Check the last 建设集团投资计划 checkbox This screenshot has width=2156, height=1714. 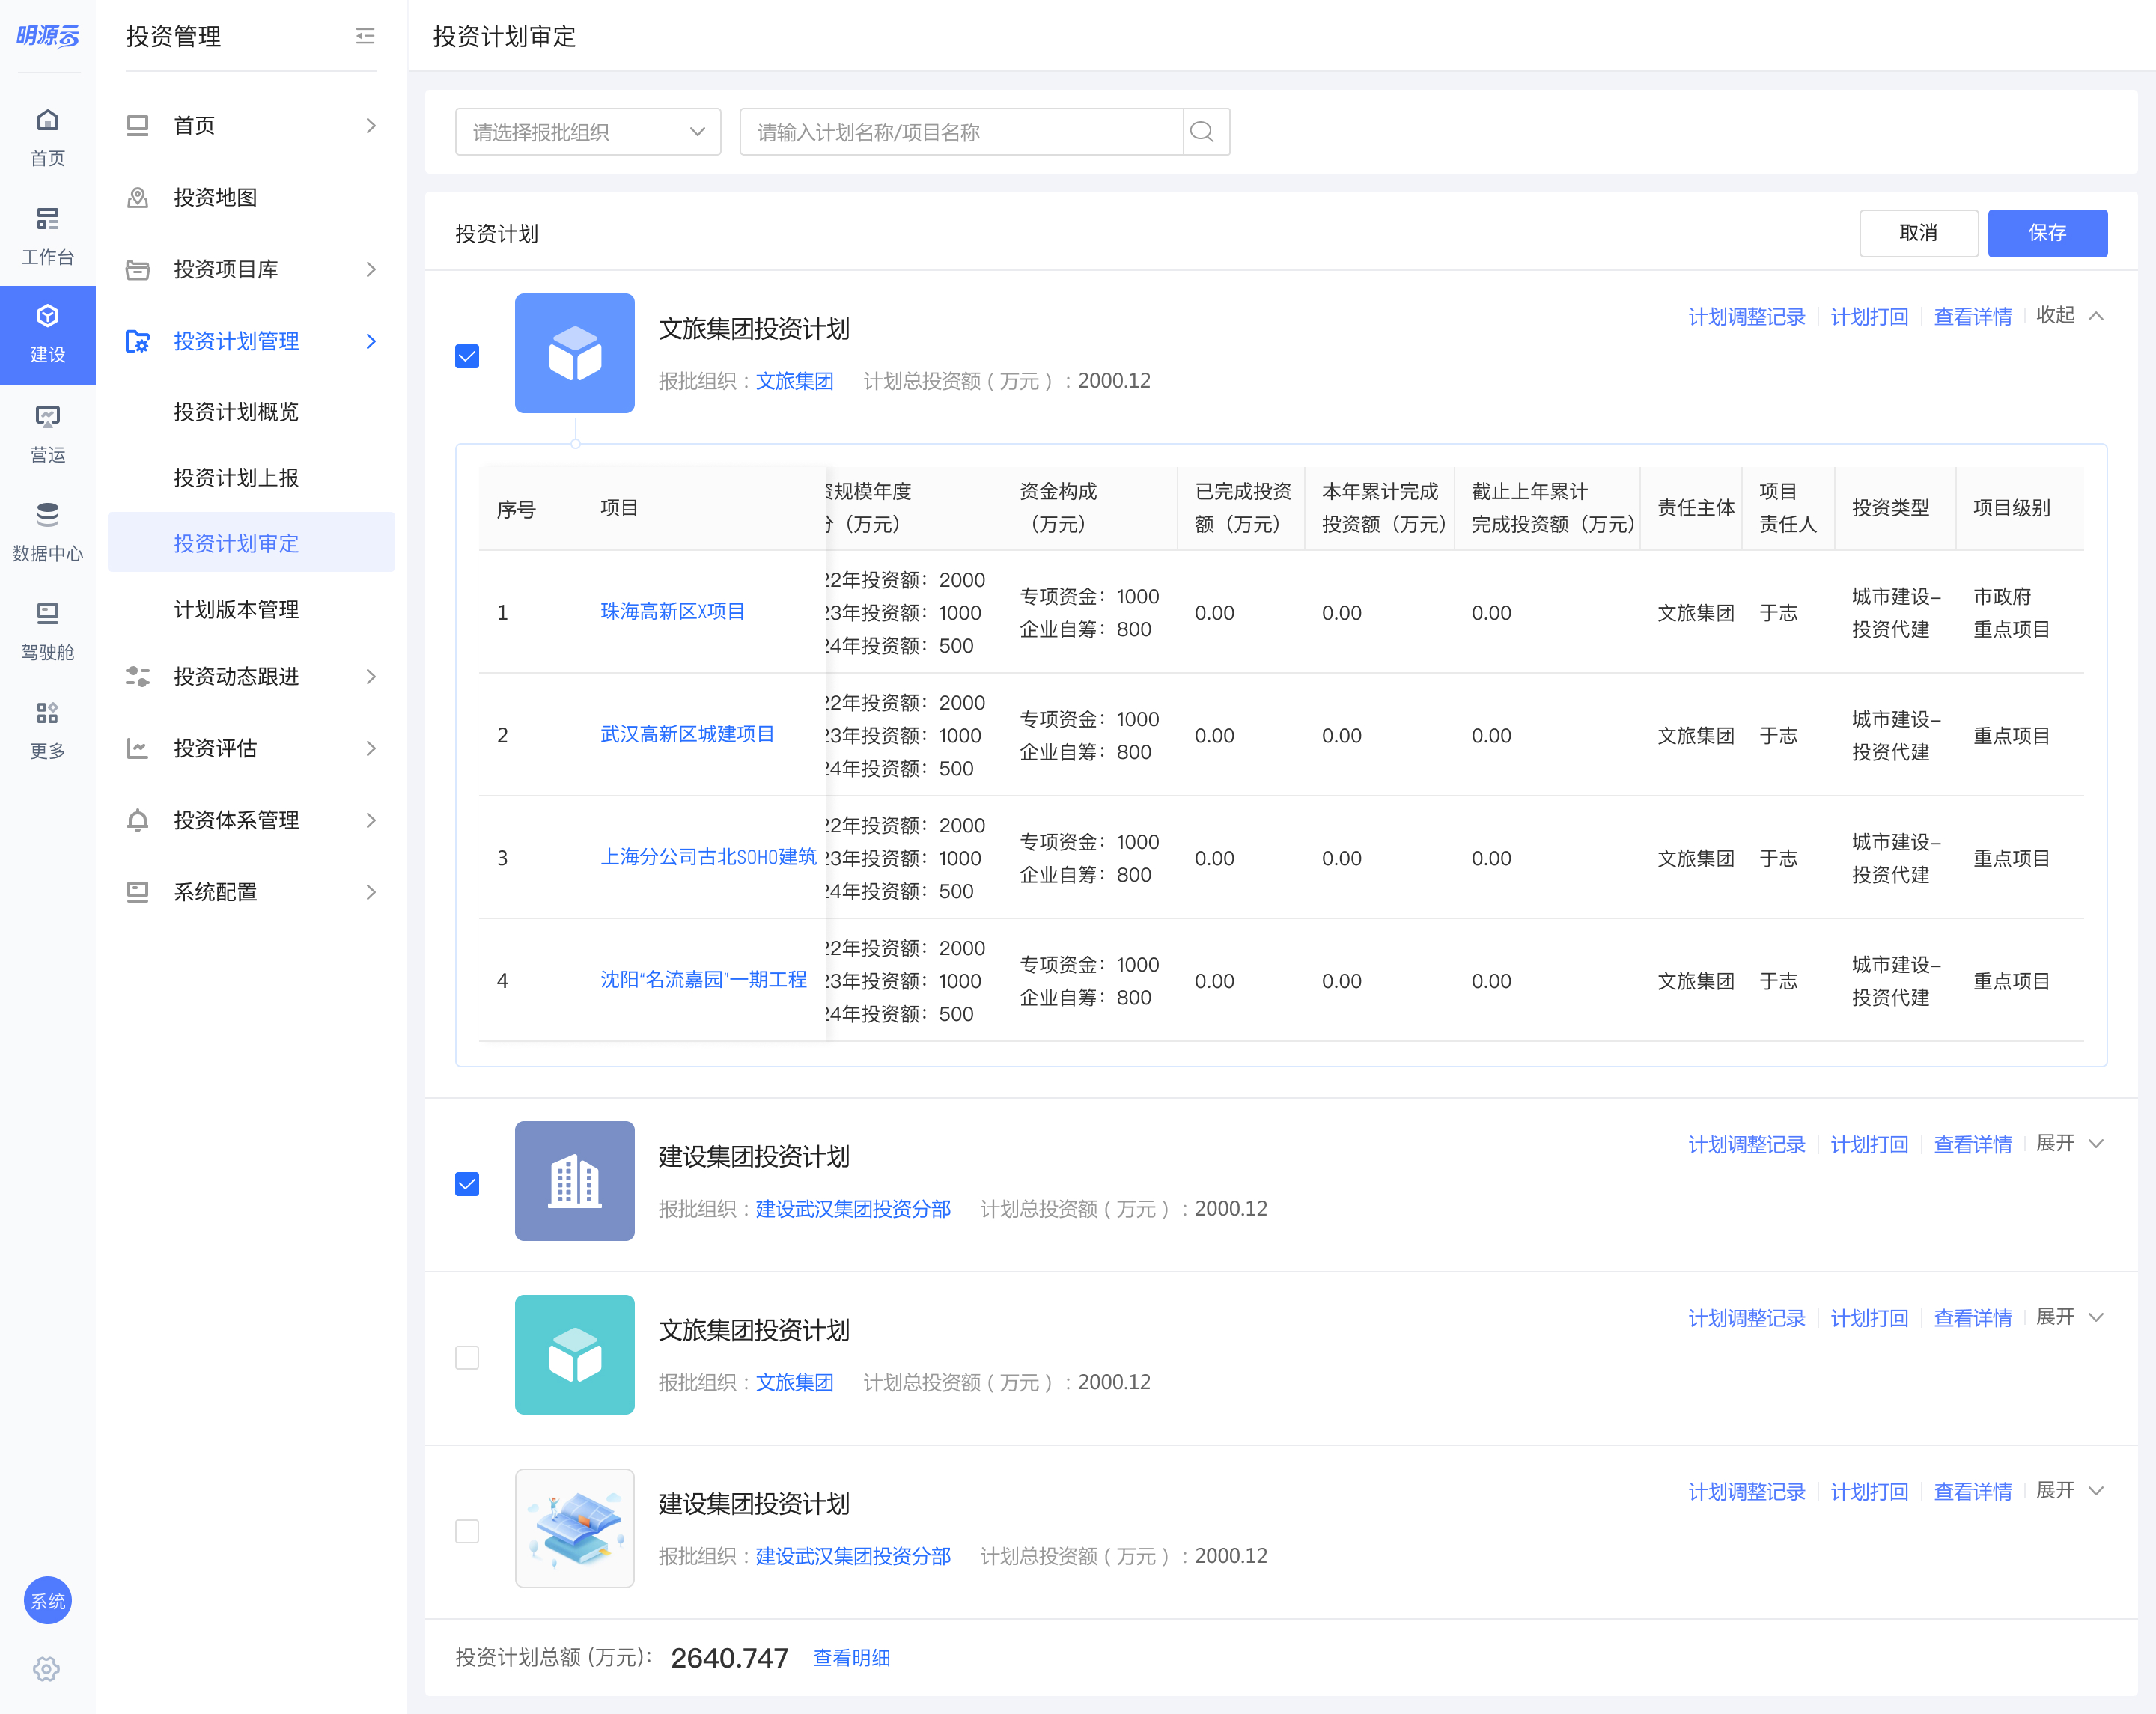pyautogui.click(x=467, y=1530)
